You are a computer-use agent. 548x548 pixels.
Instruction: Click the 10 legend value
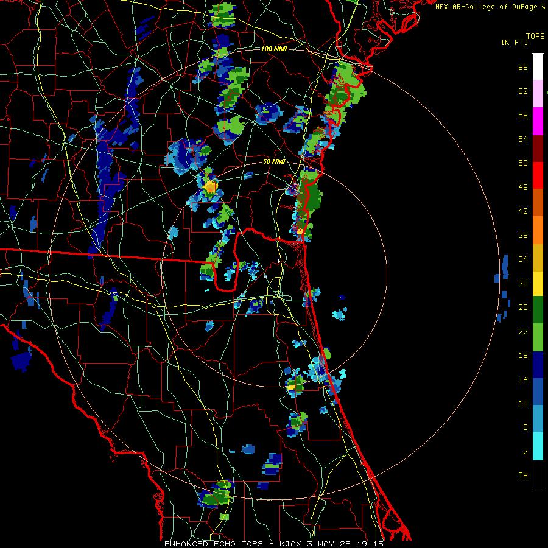523,403
